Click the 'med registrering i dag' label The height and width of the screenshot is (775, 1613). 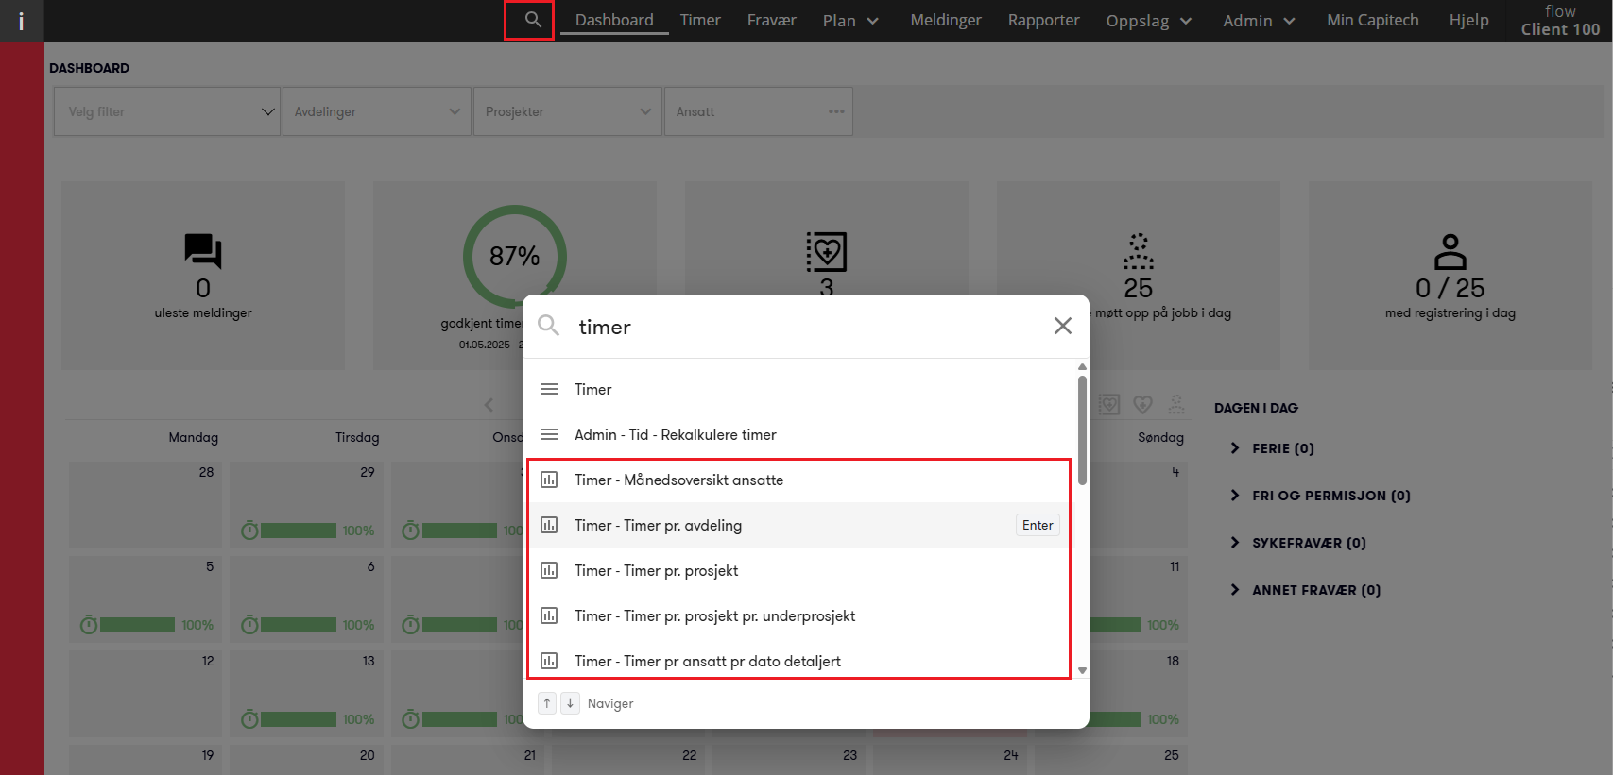(x=1450, y=312)
